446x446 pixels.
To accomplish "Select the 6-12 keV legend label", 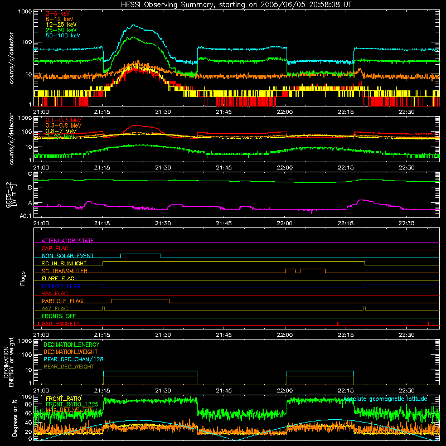I will coord(60,19).
